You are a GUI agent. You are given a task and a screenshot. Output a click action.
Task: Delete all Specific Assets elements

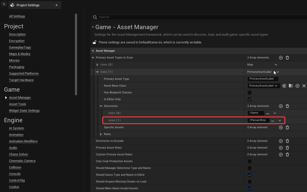pyautogui.click(x=287, y=127)
